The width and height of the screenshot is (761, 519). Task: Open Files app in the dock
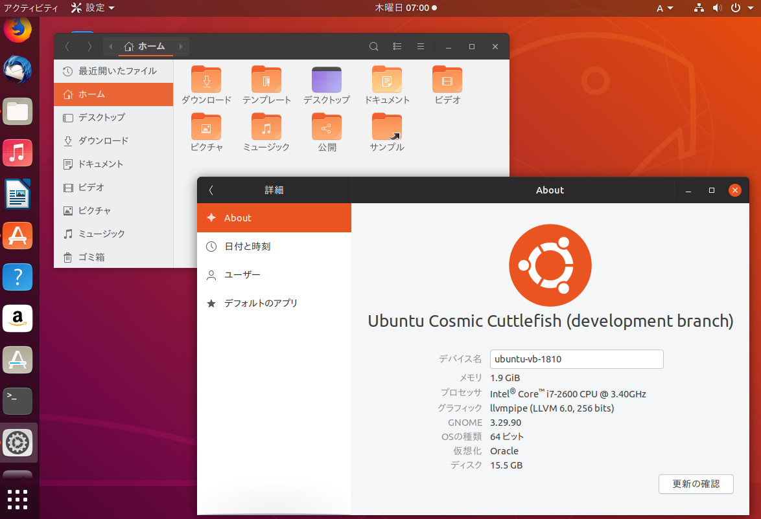click(x=18, y=111)
